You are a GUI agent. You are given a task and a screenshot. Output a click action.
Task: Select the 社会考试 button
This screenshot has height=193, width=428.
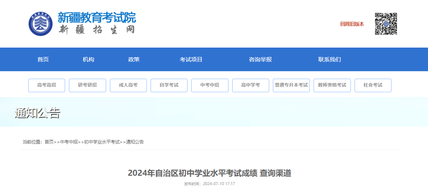click(373, 85)
